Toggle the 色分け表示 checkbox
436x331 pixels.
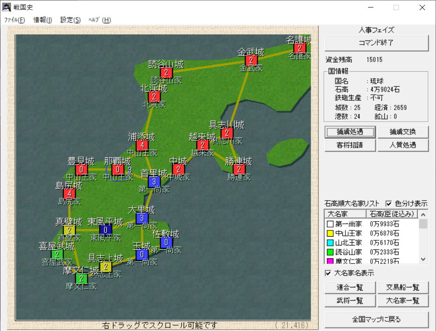(389, 204)
